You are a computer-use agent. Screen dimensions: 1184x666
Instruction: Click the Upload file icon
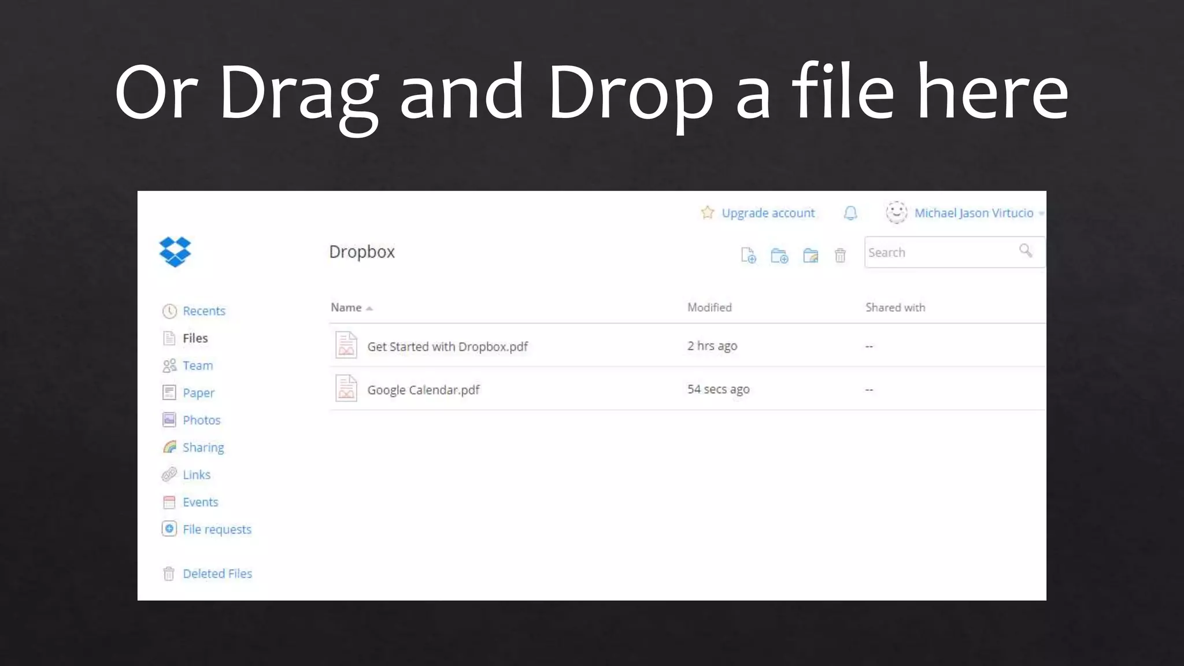pos(749,255)
